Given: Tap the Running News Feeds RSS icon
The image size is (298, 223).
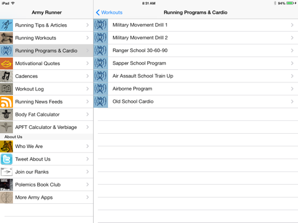Looking at the screenshot, I should click(x=6, y=102).
